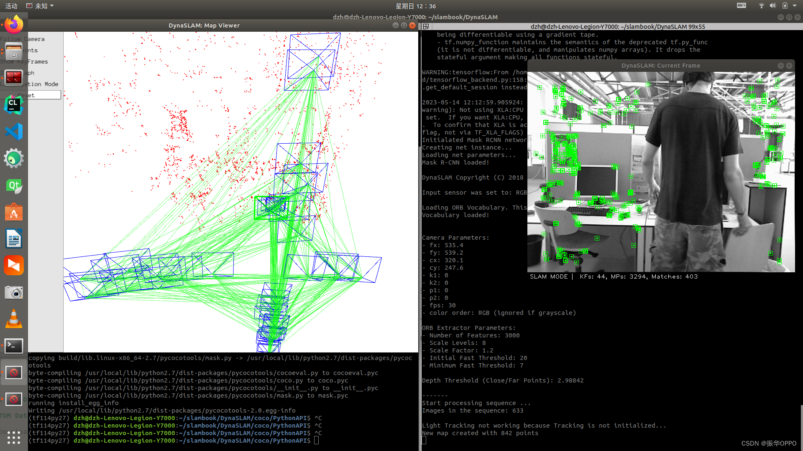Open Qt Creator from the dock
This screenshot has width=803, height=451.
[x=14, y=186]
